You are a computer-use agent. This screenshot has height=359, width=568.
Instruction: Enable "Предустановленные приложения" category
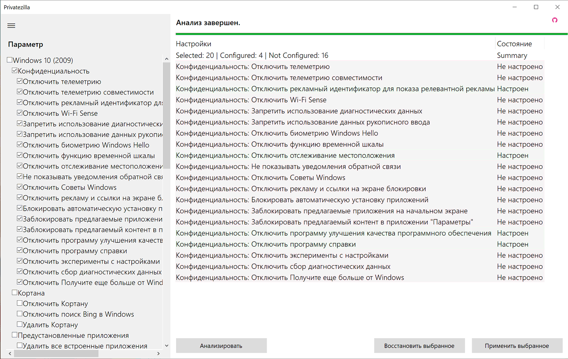point(14,334)
